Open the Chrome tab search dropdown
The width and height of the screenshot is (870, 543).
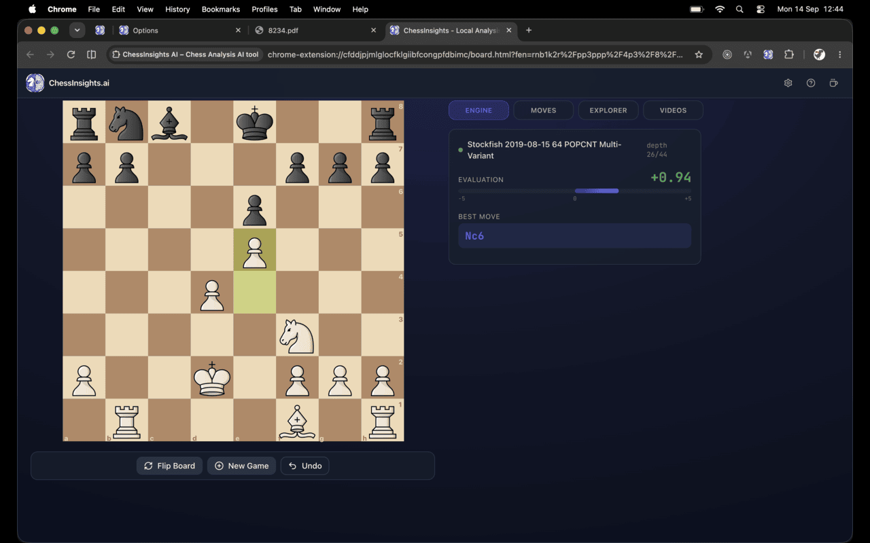coord(77,30)
